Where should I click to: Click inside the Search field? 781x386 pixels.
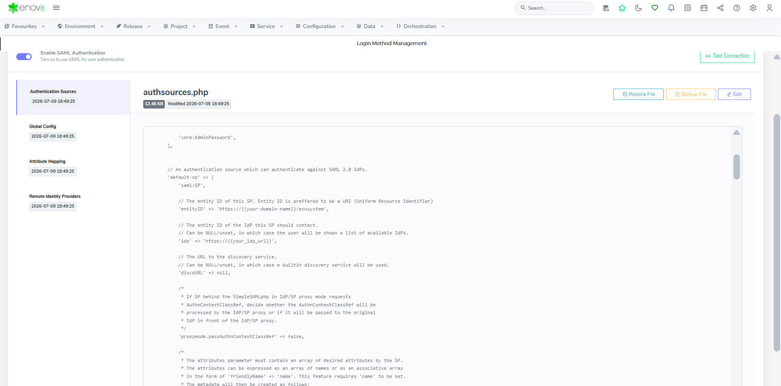coord(554,8)
